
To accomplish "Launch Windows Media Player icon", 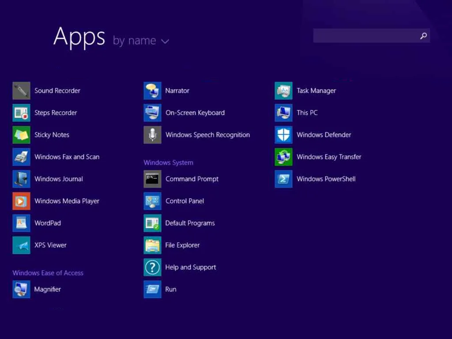I will (x=21, y=201).
